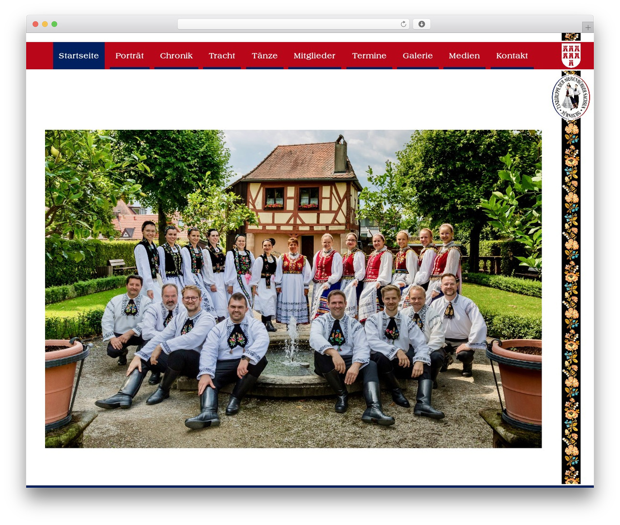Go to the Porträt page

tap(129, 56)
